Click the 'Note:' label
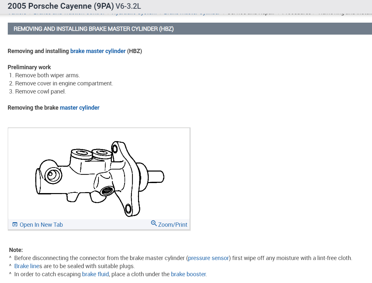This screenshot has width=372, height=283. click(x=16, y=250)
